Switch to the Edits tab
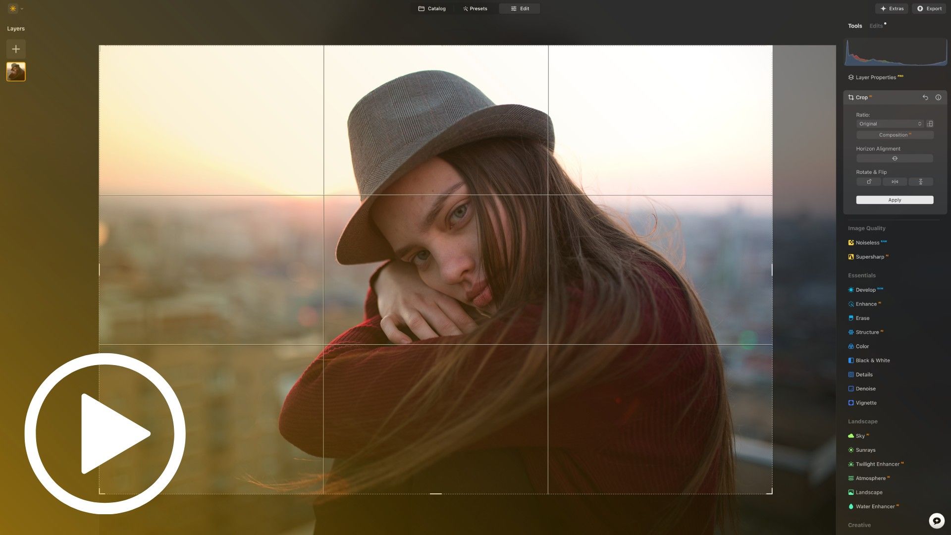 (876, 26)
